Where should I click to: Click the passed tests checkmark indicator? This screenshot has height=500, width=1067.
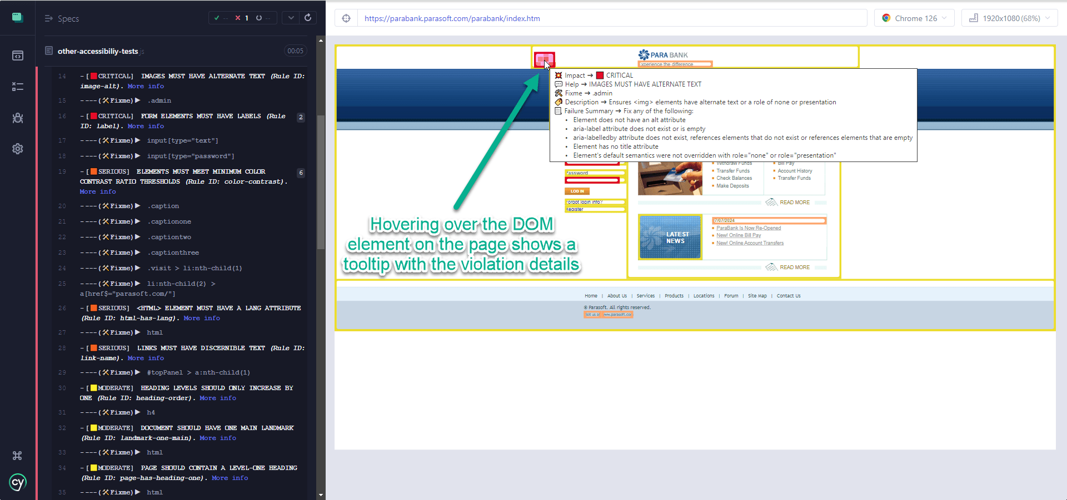tap(221, 18)
